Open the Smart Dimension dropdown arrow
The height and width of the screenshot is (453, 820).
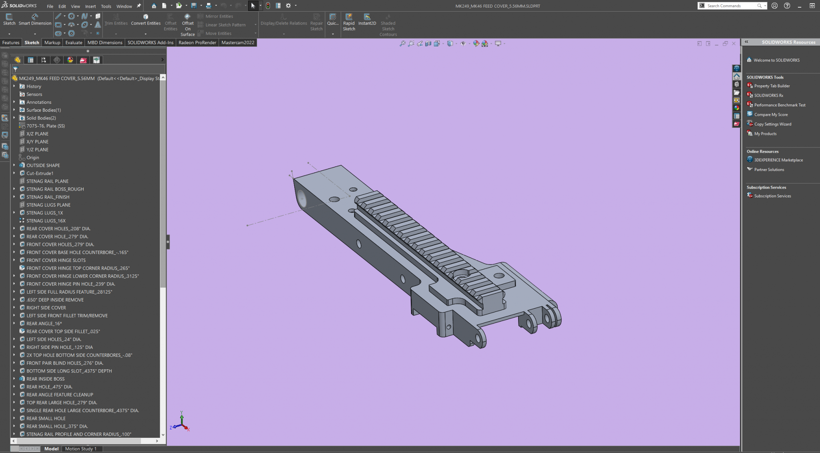pos(35,34)
